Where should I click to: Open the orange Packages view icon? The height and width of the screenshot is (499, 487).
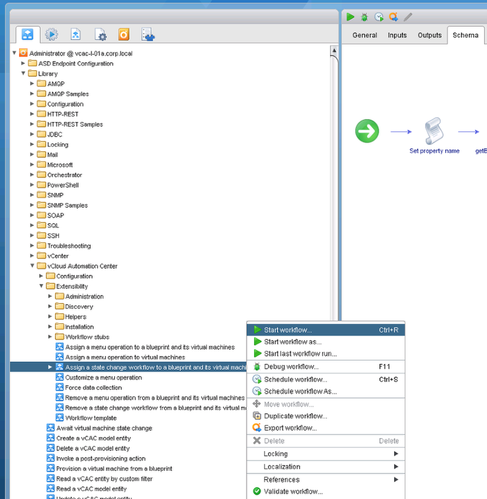(x=124, y=34)
